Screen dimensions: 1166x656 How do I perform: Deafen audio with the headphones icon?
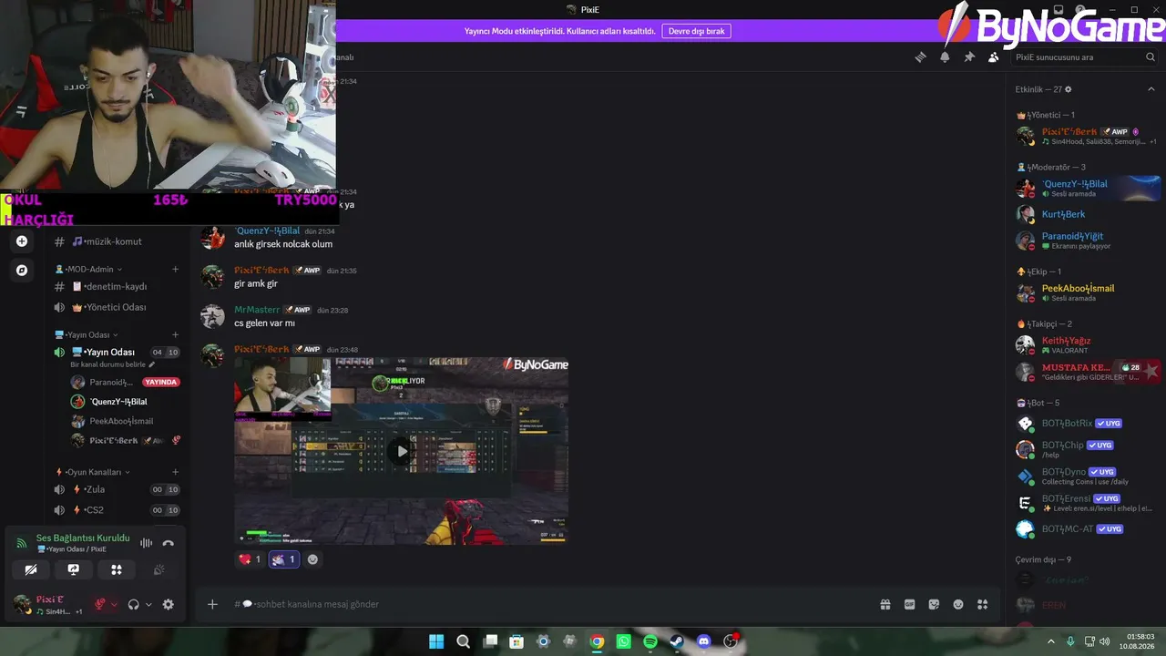pyautogui.click(x=134, y=604)
